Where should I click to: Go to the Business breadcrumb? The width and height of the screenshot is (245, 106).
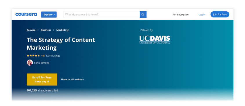(46, 30)
